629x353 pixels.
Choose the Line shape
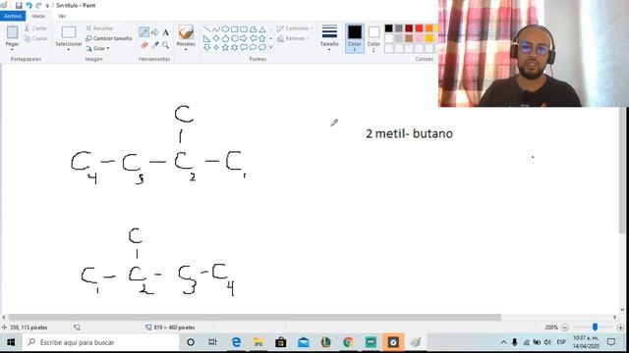[207, 29]
